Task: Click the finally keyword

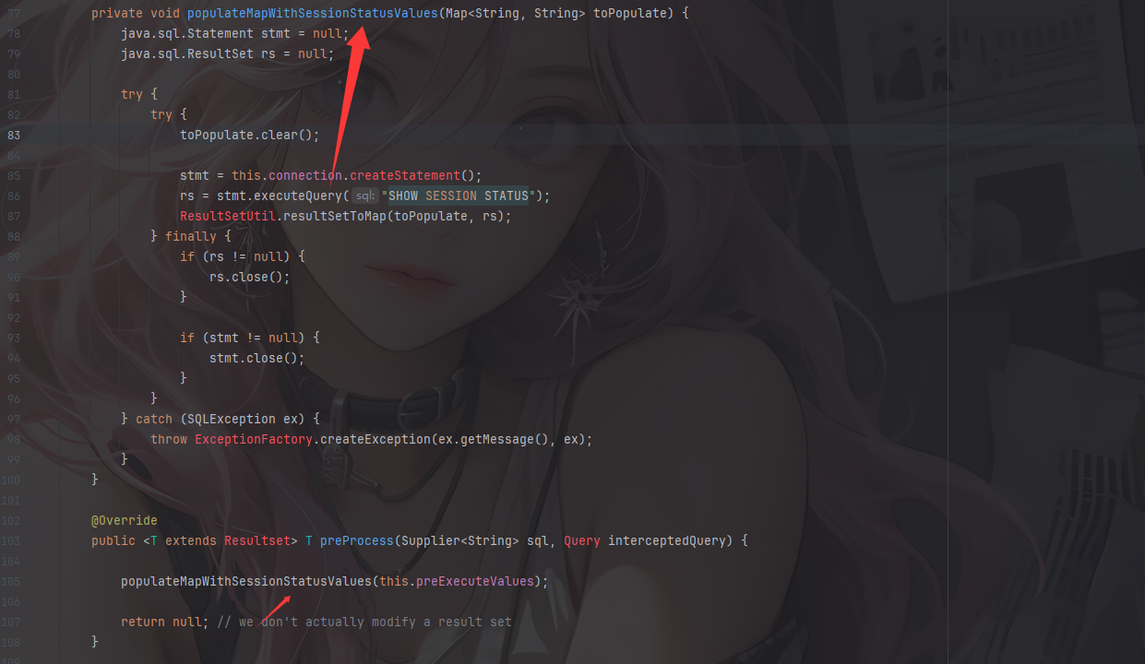Action: coord(190,236)
